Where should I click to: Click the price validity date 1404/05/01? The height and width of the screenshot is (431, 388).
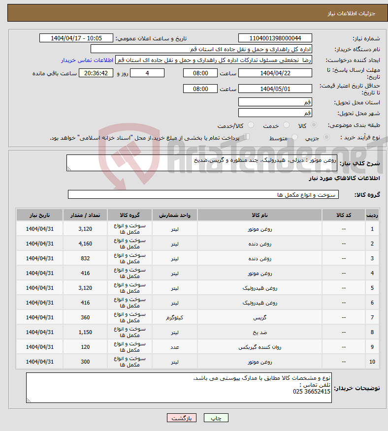click(x=275, y=89)
